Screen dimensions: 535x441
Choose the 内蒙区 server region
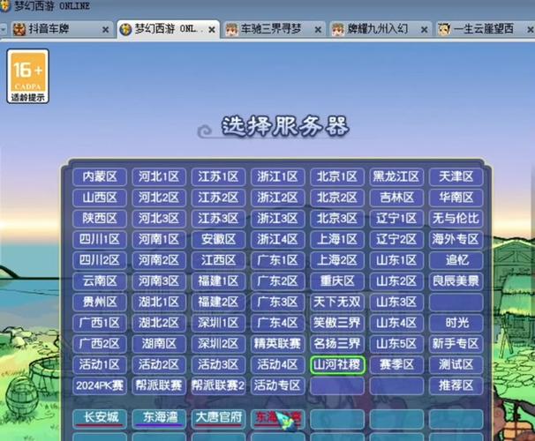point(100,176)
